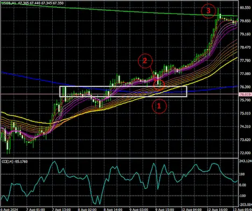Image resolution: width=252 pixels, height=211 pixels.
Task: Click the red circled number 1 annotation
Action: point(159,106)
